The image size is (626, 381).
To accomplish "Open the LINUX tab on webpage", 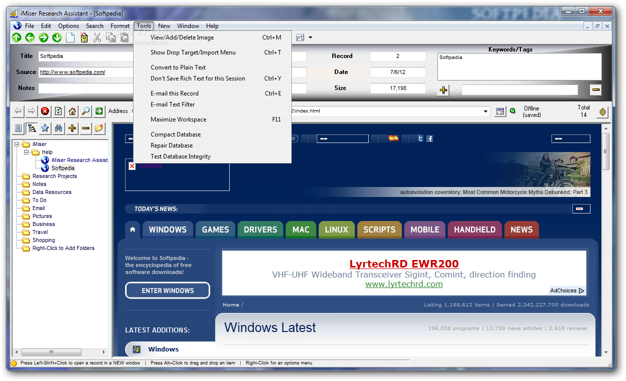I will 336,229.
